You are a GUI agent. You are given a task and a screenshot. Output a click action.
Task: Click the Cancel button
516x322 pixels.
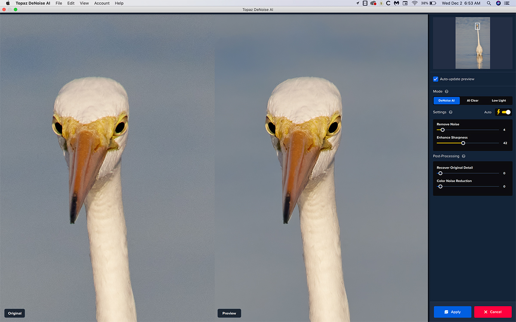coord(493,312)
